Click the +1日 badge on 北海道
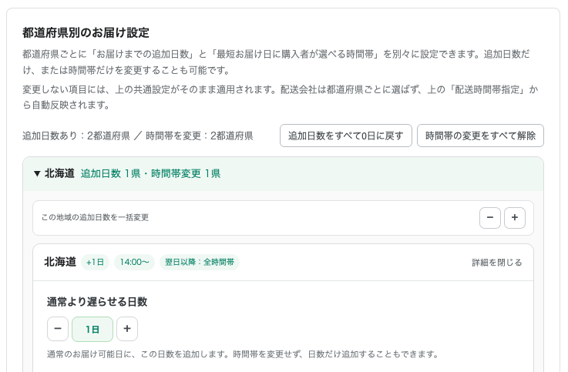Image resolution: width=568 pixels, height=372 pixels. coord(95,262)
